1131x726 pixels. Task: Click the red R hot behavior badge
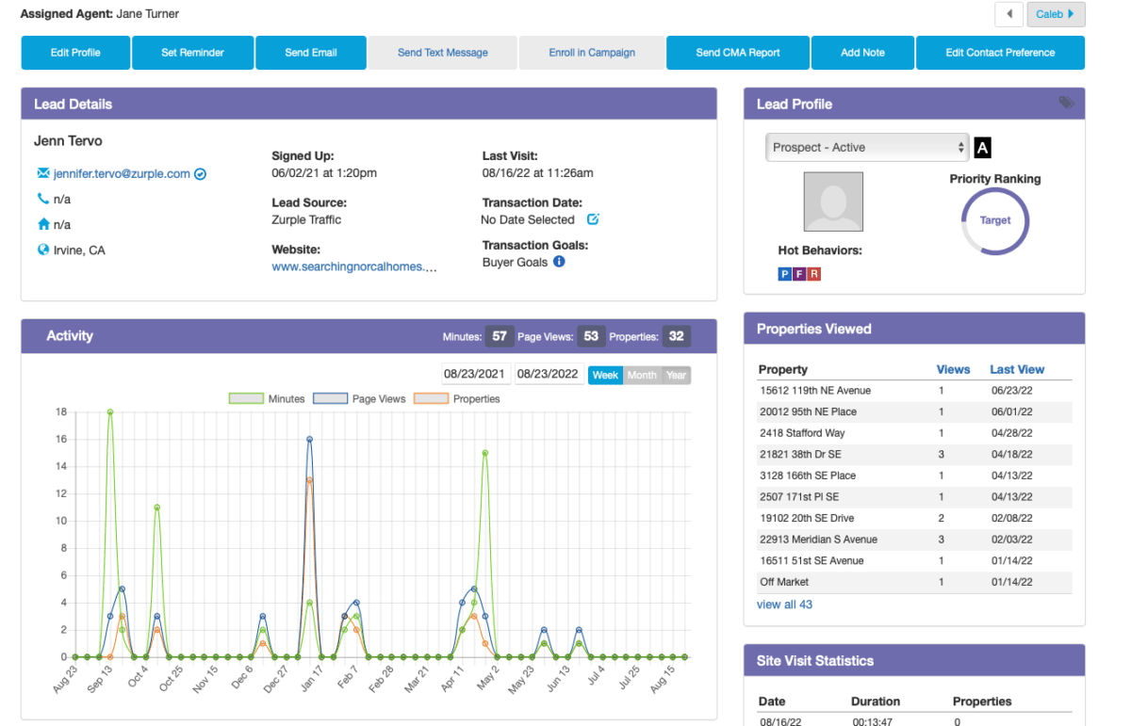814,274
